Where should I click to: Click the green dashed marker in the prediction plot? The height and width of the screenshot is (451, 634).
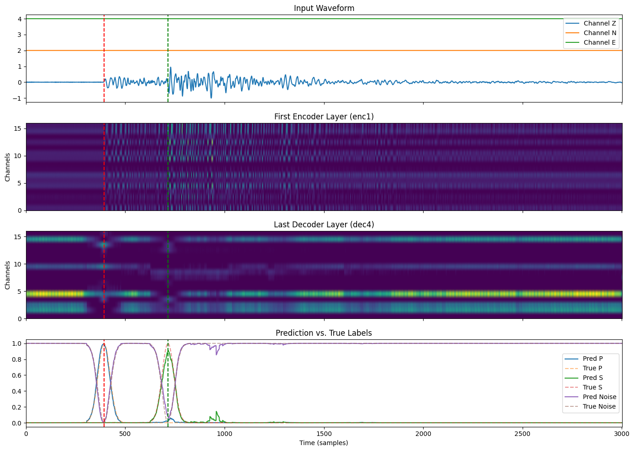[168, 383]
